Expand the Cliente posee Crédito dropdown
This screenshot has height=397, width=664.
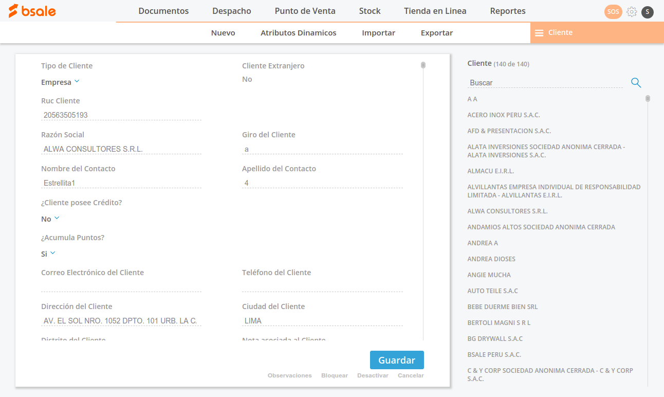[57, 219]
